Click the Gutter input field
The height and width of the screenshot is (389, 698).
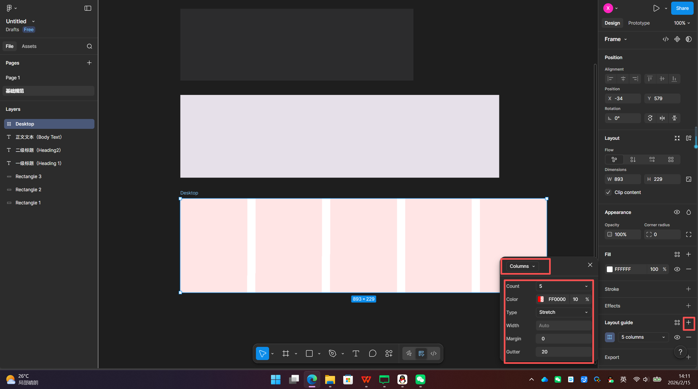coord(563,352)
